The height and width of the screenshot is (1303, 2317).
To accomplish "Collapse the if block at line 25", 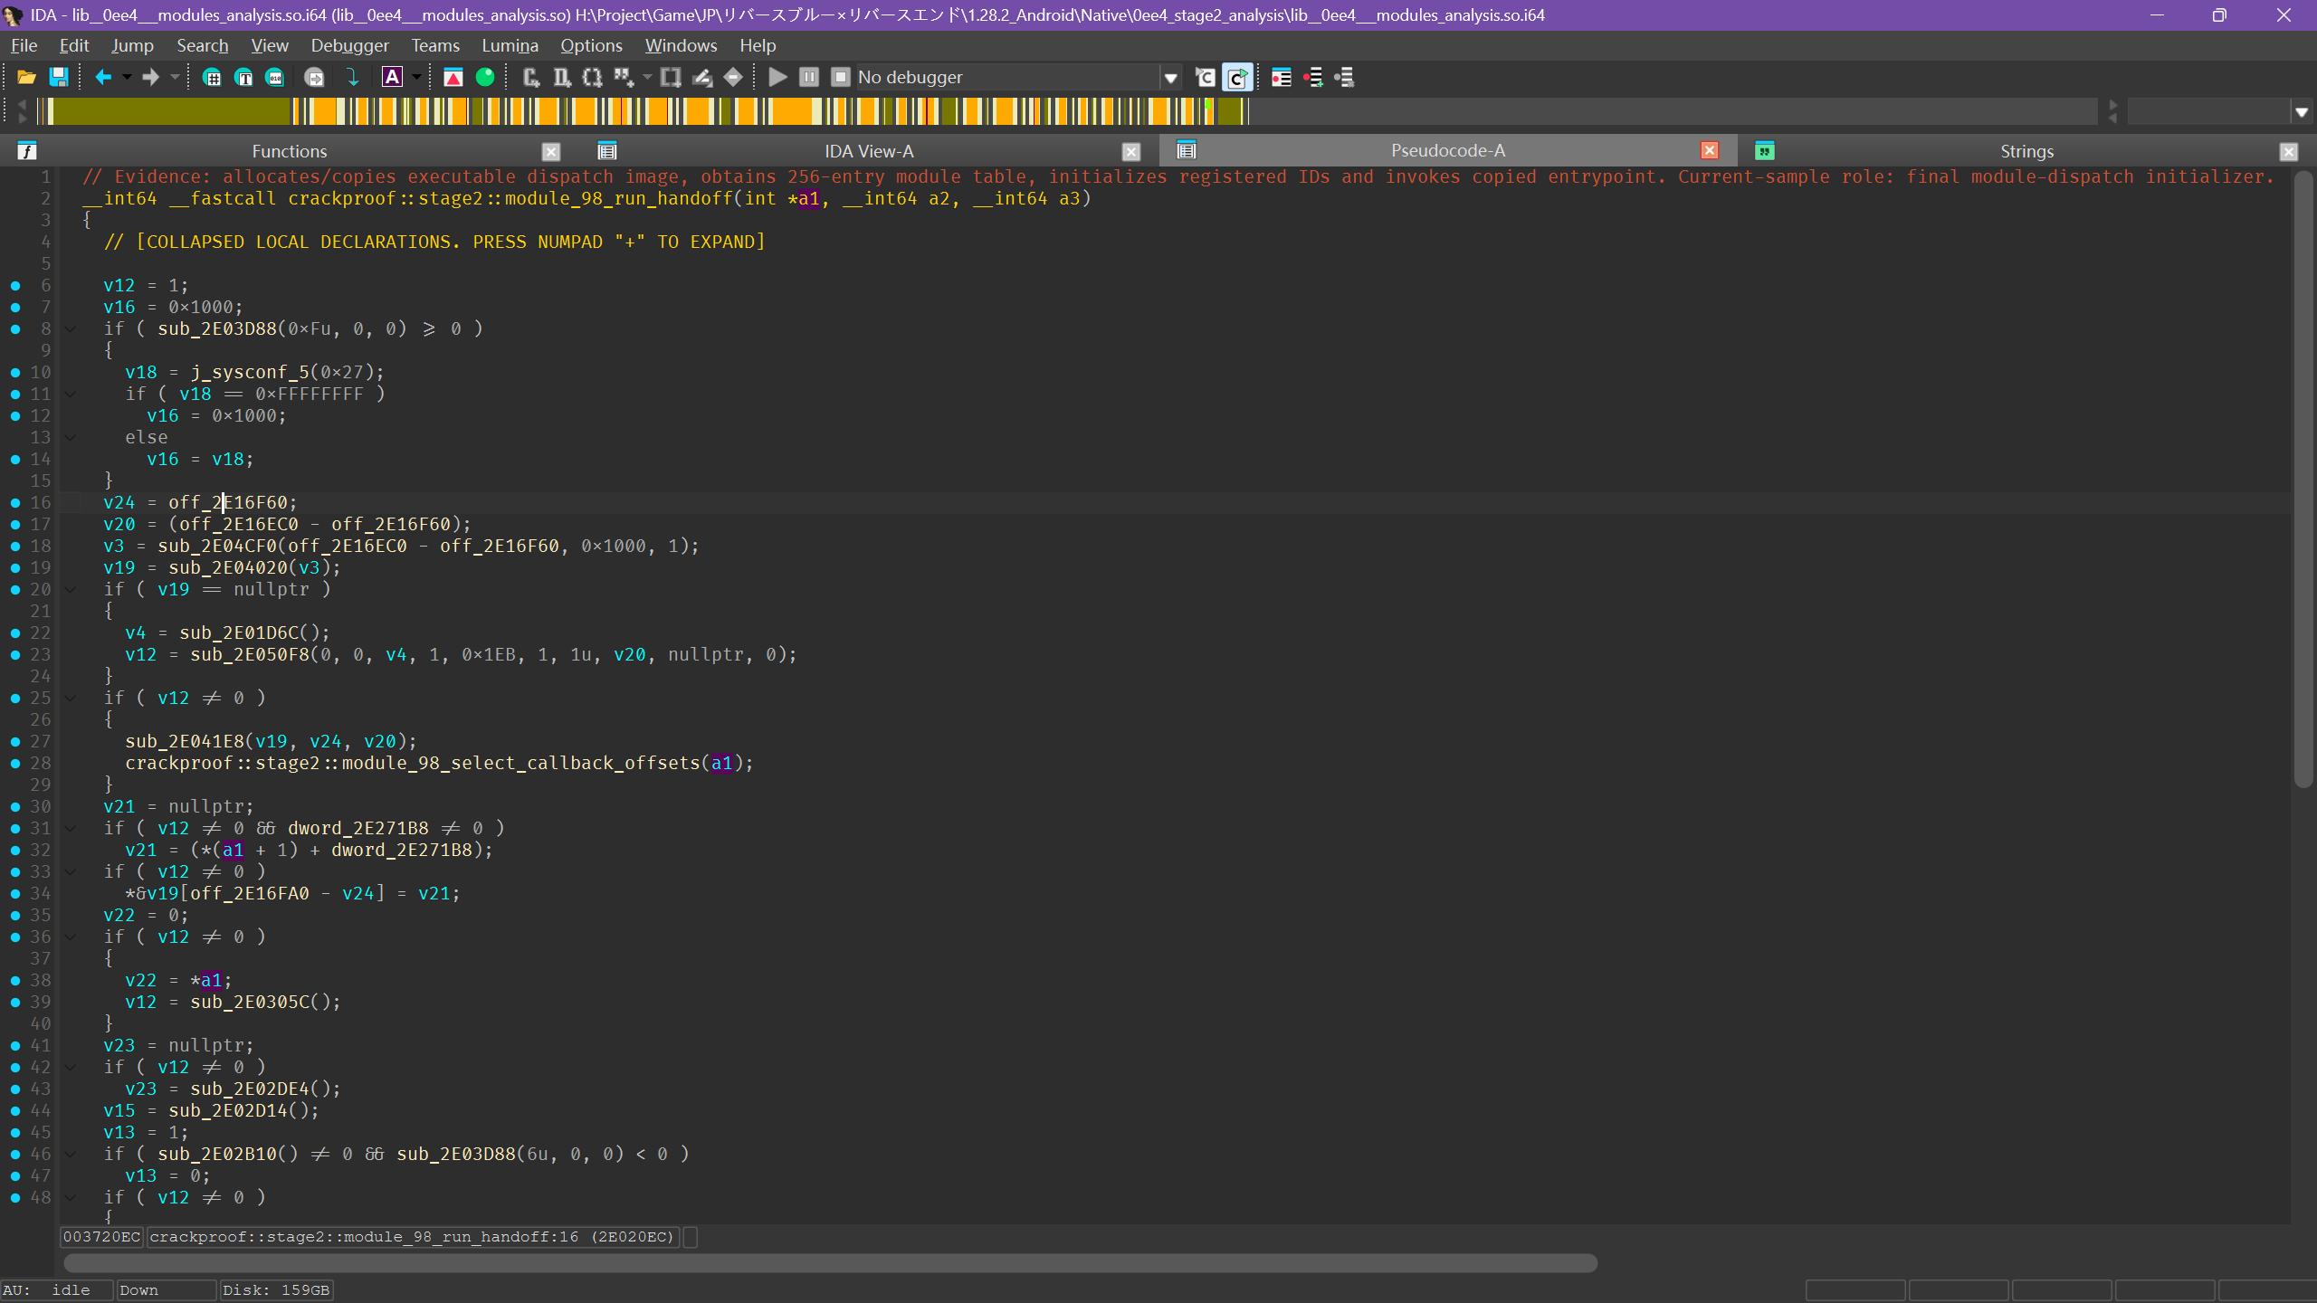I will click(x=70, y=699).
